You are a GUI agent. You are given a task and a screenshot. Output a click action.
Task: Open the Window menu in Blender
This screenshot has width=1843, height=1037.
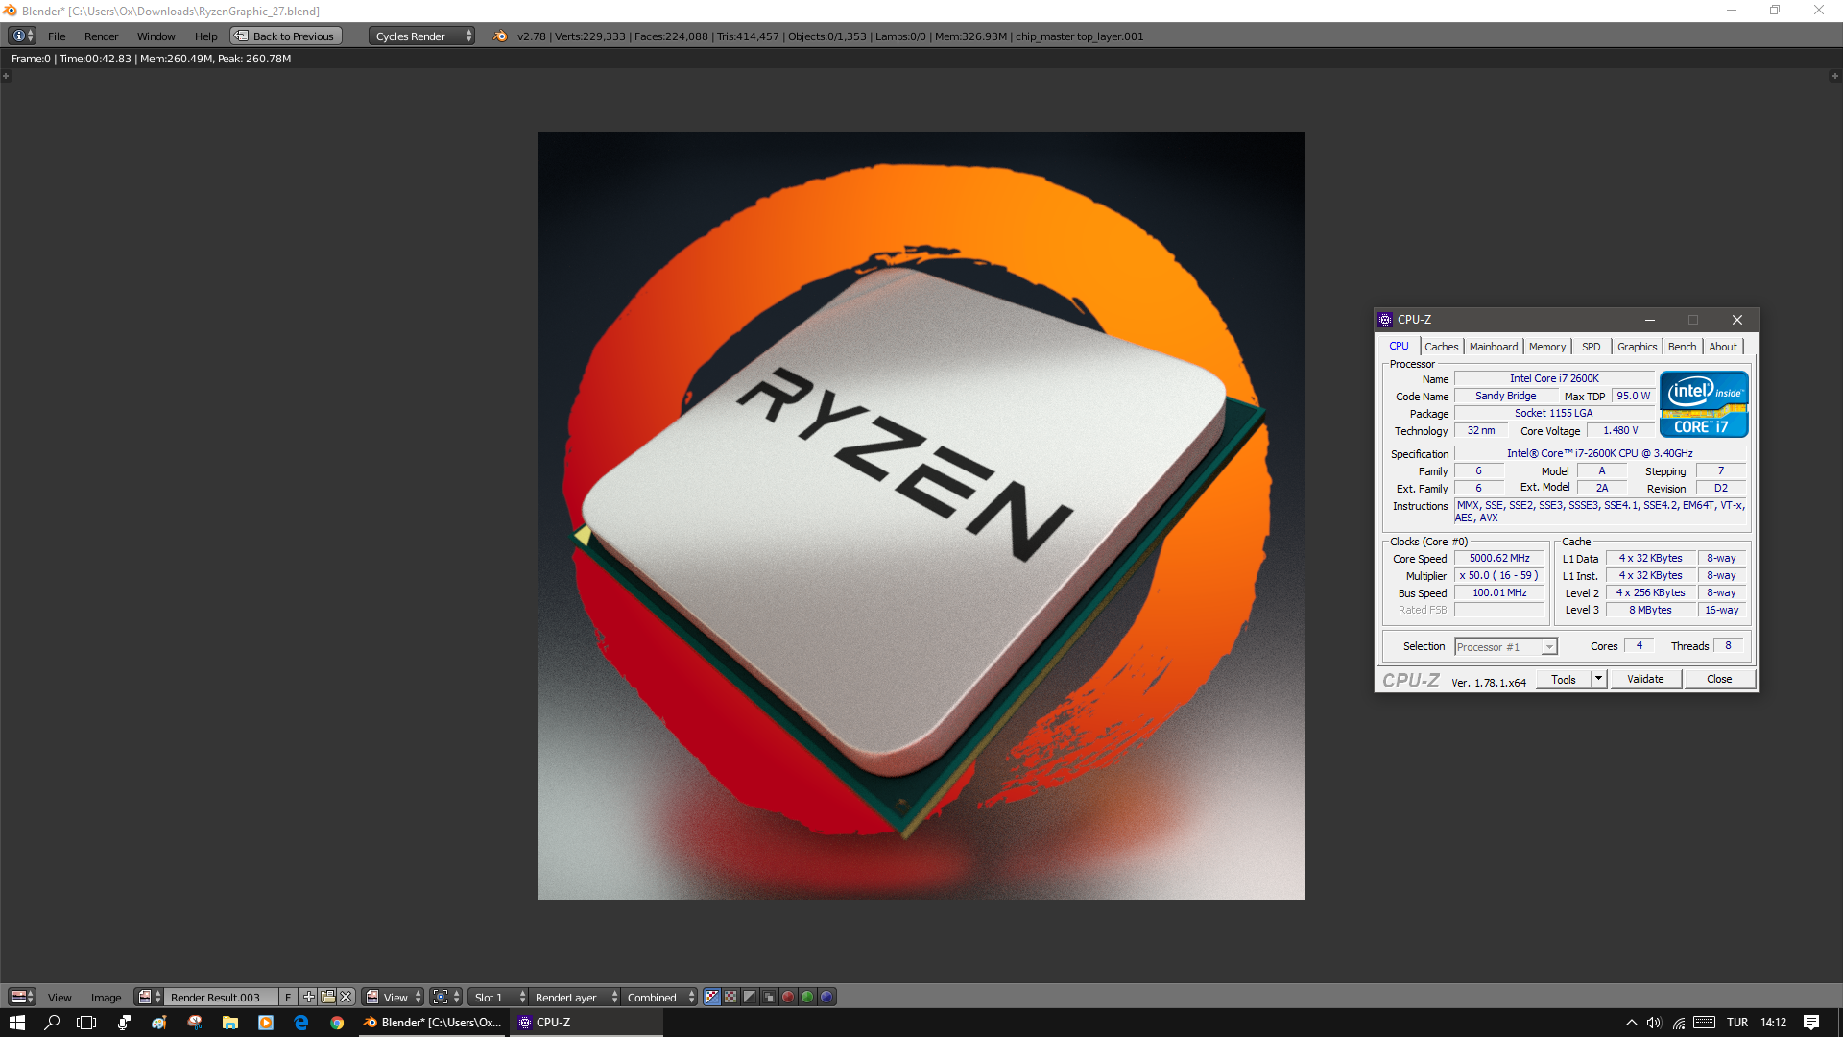(156, 36)
